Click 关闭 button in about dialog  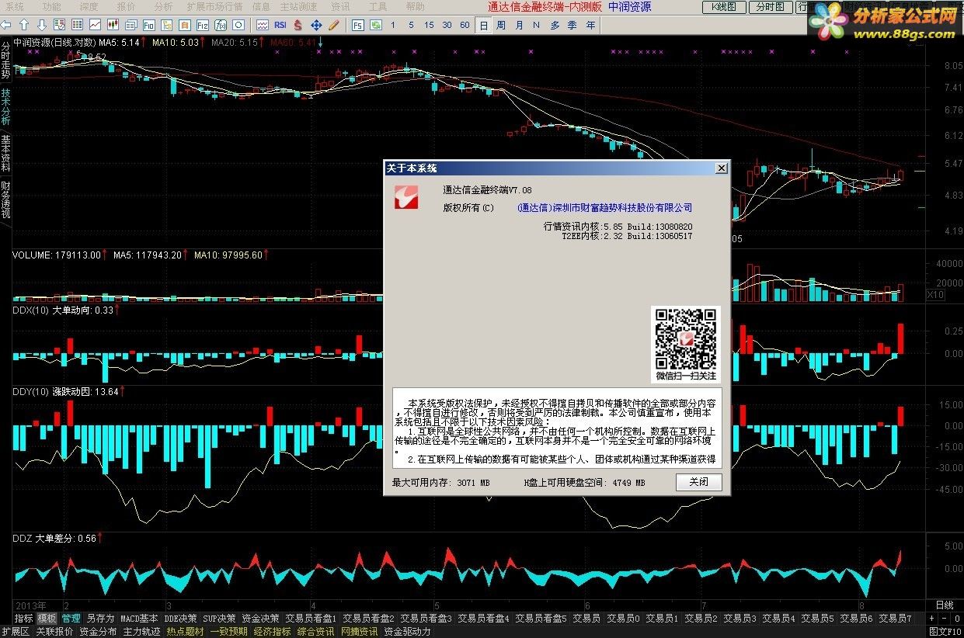tap(698, 482)
